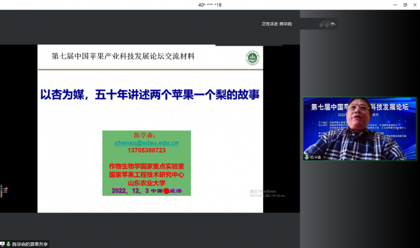Click green microphone icon in bottom-left status
The width and height of the screenshot is (420, 248).
pos(8,244)
